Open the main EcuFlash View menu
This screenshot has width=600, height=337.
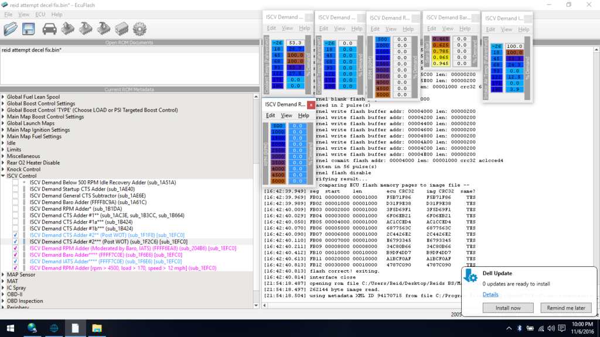pos(23,15)
